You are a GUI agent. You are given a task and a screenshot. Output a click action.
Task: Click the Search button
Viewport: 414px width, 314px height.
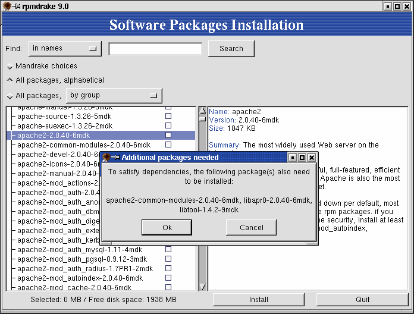(231, 49)
